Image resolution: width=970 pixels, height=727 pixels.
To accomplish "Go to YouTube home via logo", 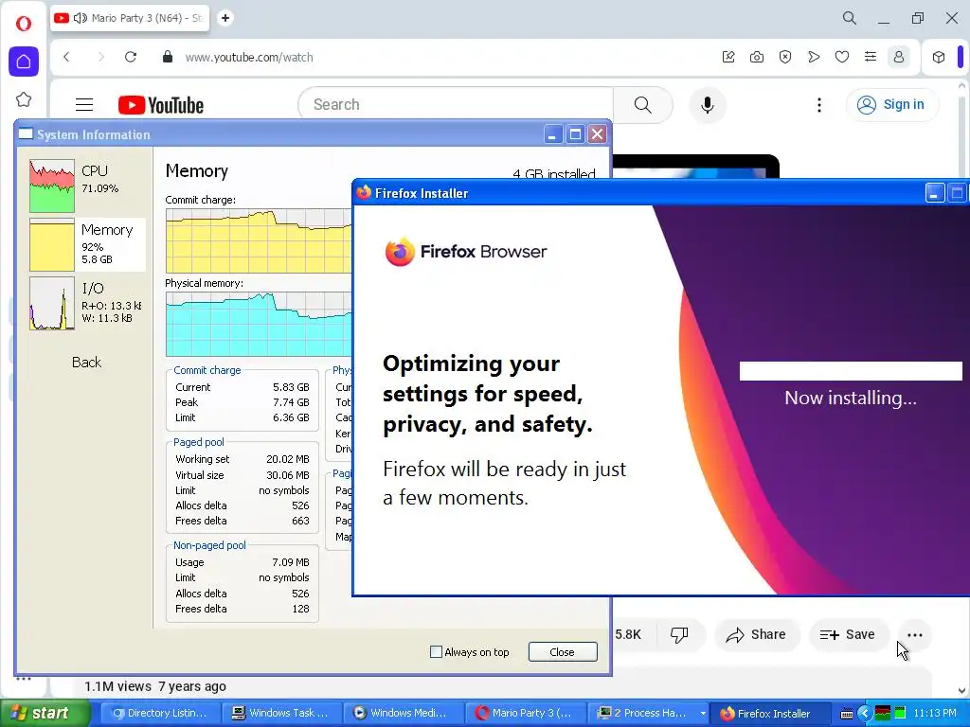I will [x=161, y=105].
